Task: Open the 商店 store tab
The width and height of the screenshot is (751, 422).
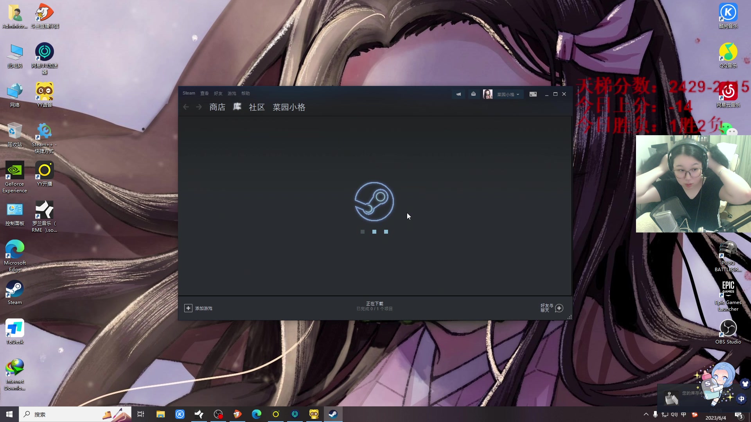Action: tap(217, 107)
